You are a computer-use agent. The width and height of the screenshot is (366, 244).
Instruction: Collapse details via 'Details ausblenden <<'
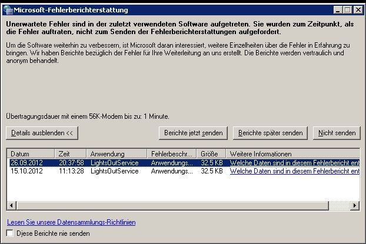(x=42, y=133)
